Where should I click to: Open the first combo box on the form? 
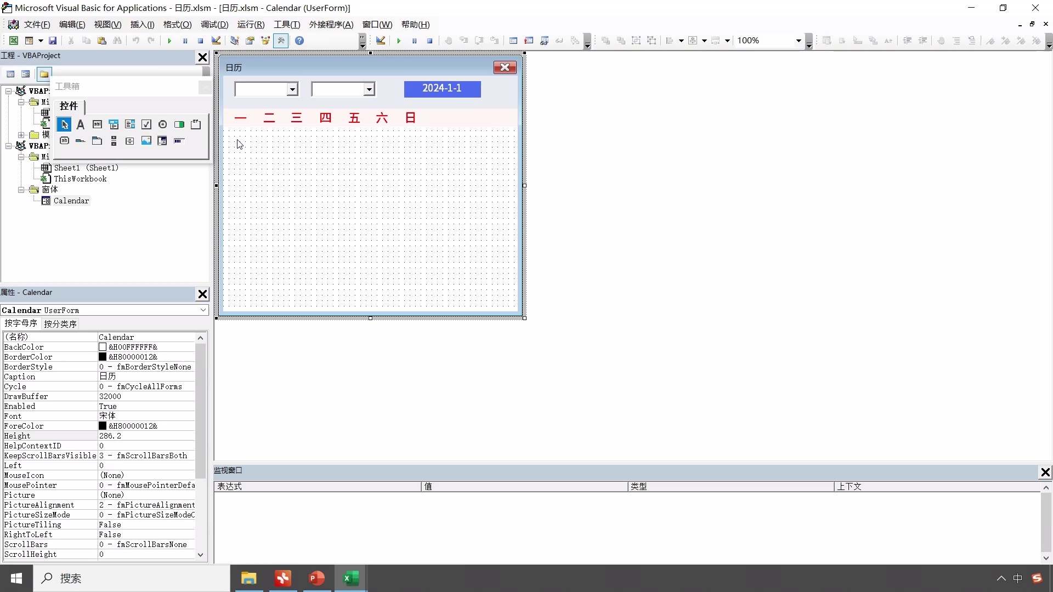292,89
